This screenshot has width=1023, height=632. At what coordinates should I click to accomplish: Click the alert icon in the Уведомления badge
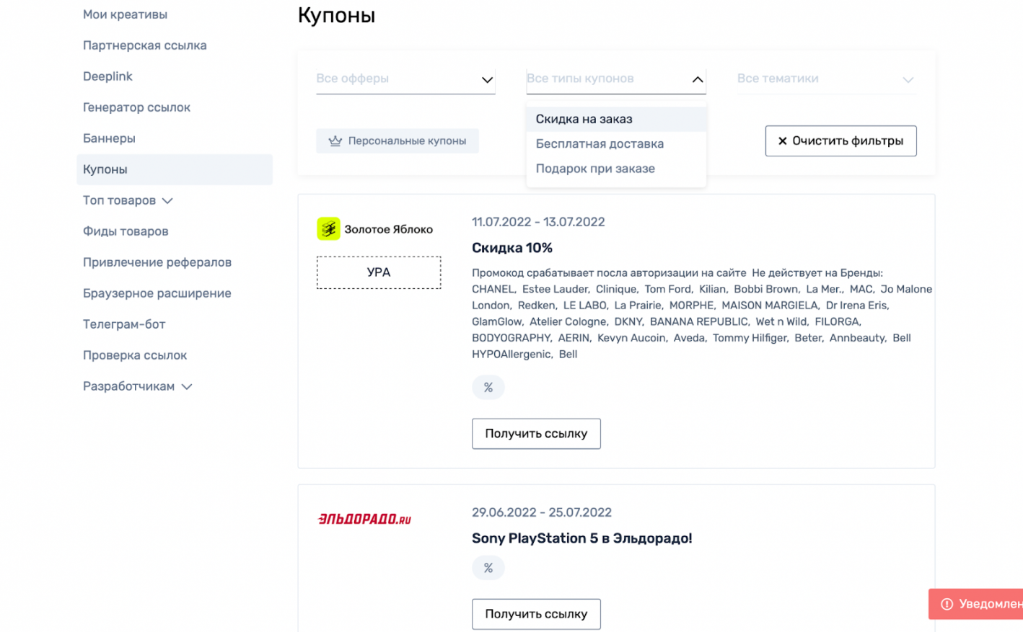click(x=947, y=604)
